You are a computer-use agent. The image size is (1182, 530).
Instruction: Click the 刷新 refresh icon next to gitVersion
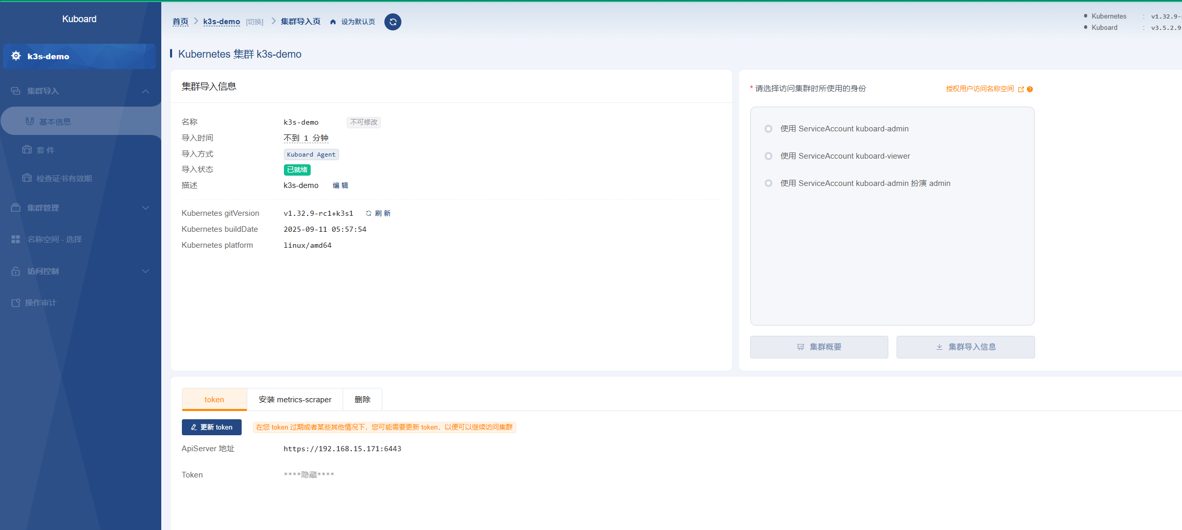point(368,213)
